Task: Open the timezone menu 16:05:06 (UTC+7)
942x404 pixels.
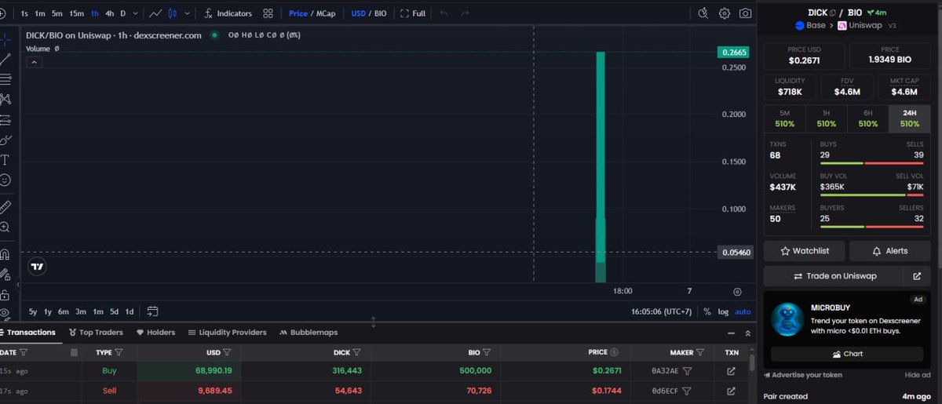Action: pyautogui.click(x=662, y=311)
